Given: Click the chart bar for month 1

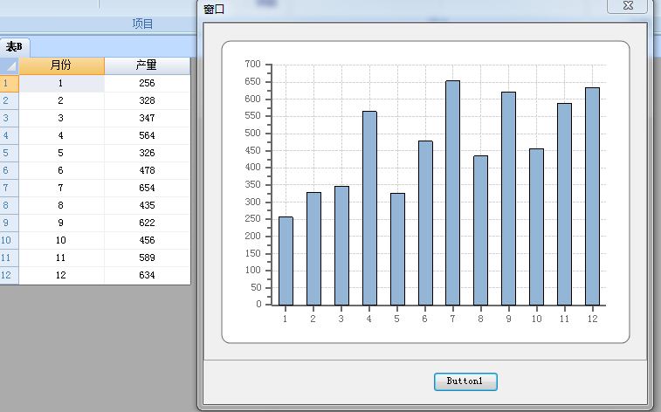Looking at the screenshot, I should tap(286, 261).
